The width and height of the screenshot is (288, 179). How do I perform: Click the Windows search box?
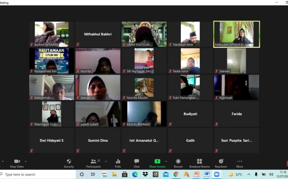[x=38, y=175]
